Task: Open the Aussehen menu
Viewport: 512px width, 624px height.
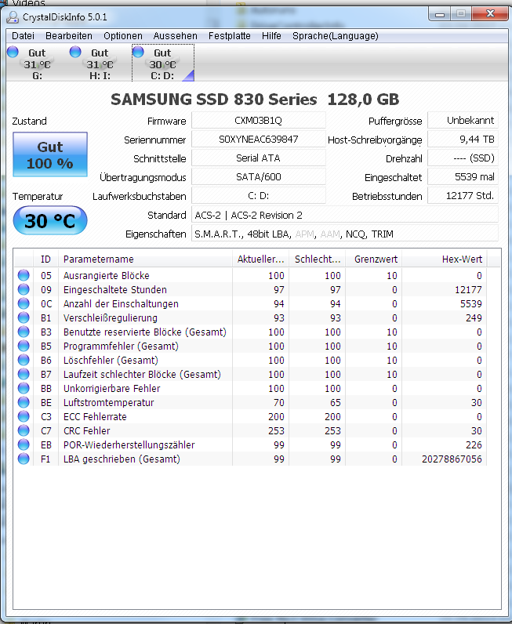Action: 175,36
